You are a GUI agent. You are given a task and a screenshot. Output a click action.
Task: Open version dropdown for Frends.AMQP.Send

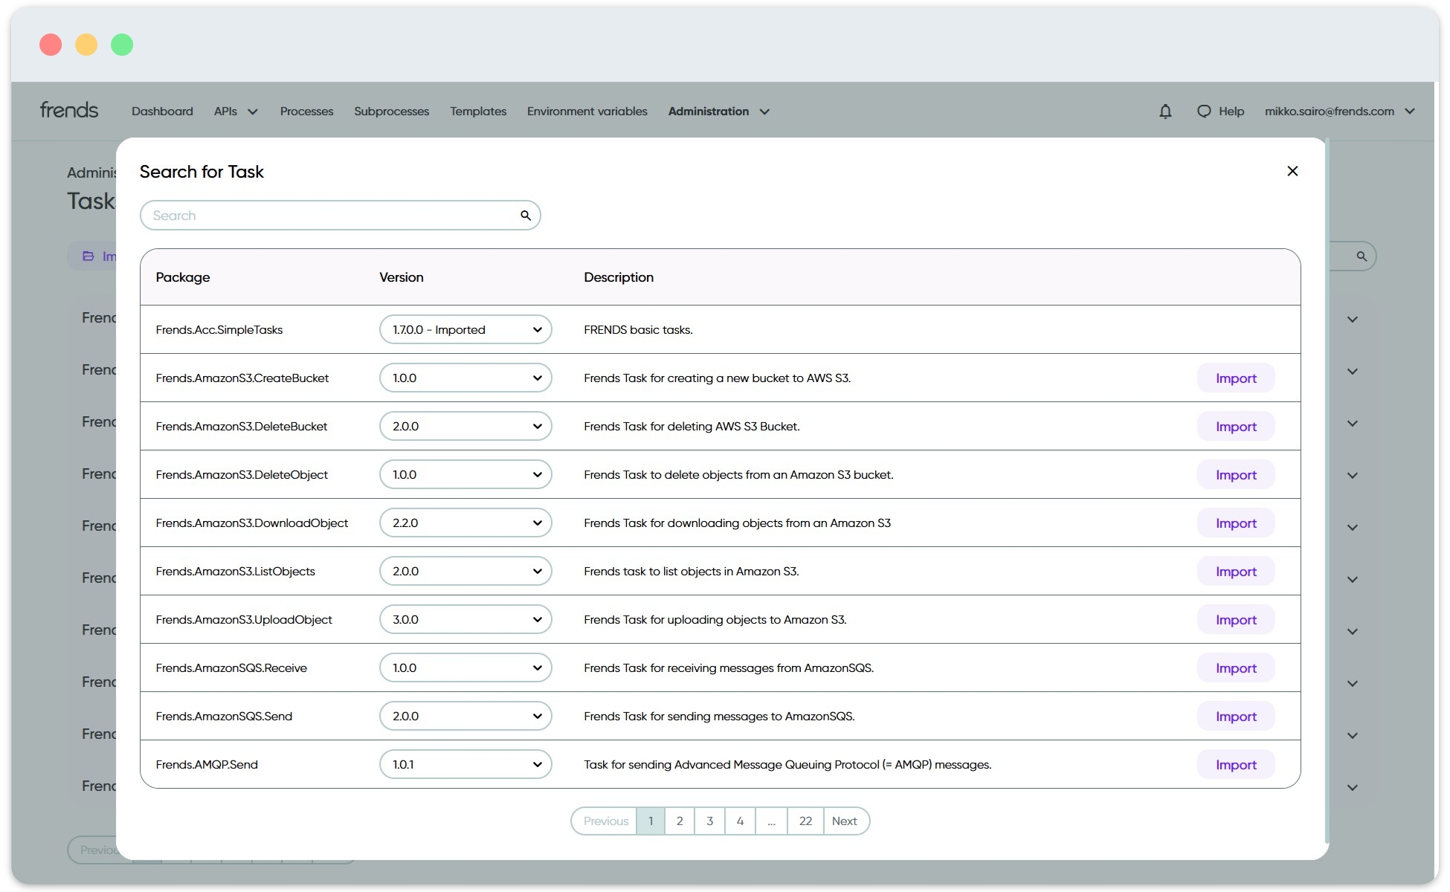[465, 764]
